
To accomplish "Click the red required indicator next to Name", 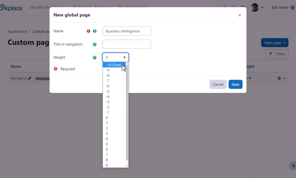I will pyautogui.click(x=88, y=31).
